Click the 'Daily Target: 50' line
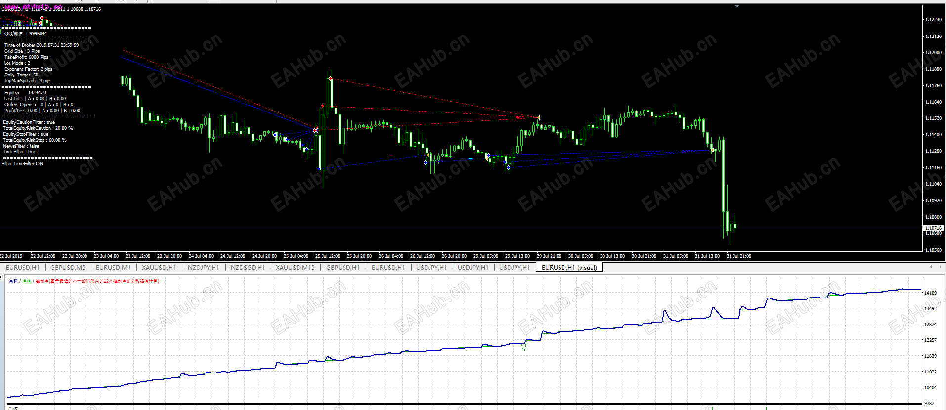This screenshot has height=410, width=946. [x=21, y=75]
